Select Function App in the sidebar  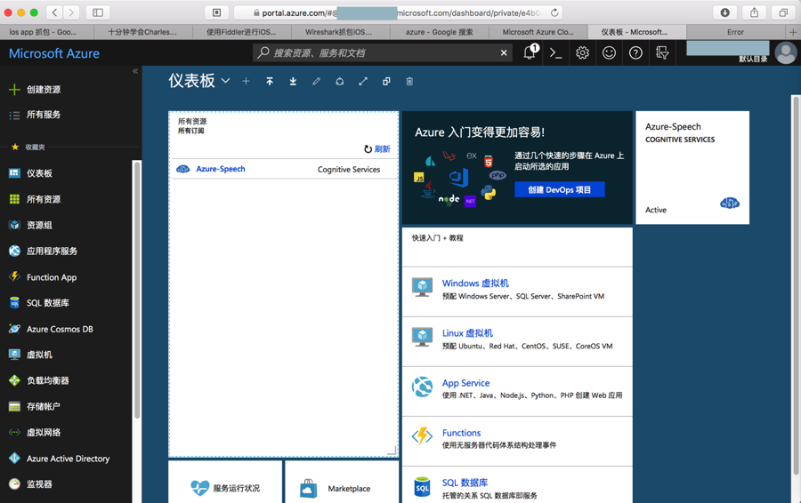[52, 277]
